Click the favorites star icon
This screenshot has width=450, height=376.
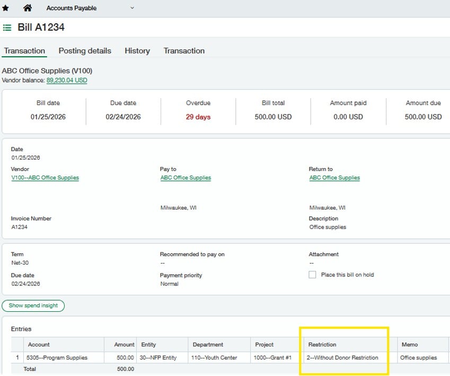(x=5, y=8)
